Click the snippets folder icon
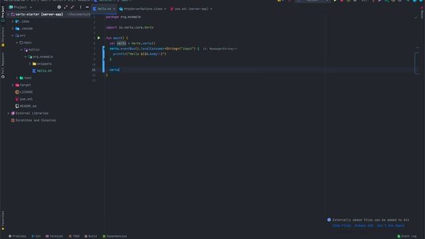Screen dimensions: 425x239 pyautogui.click(x=35, y=64)
